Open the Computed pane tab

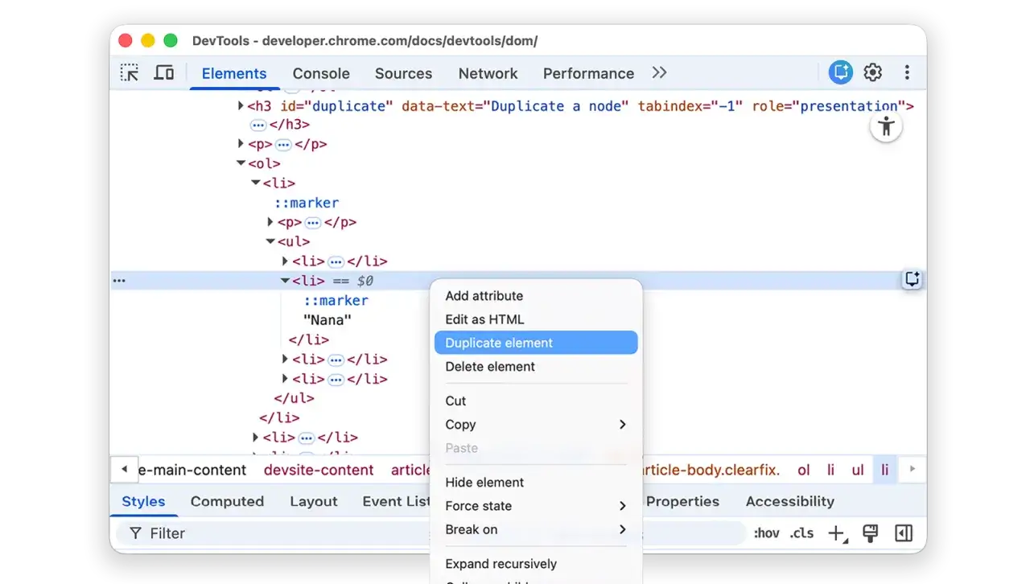click(x=227, y=501)
